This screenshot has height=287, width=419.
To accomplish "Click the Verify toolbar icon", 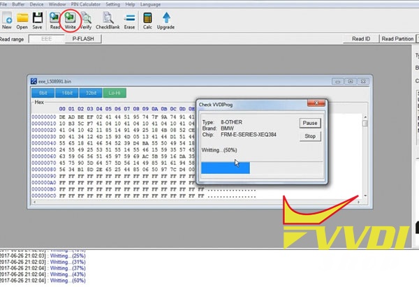I will (86, 20).
